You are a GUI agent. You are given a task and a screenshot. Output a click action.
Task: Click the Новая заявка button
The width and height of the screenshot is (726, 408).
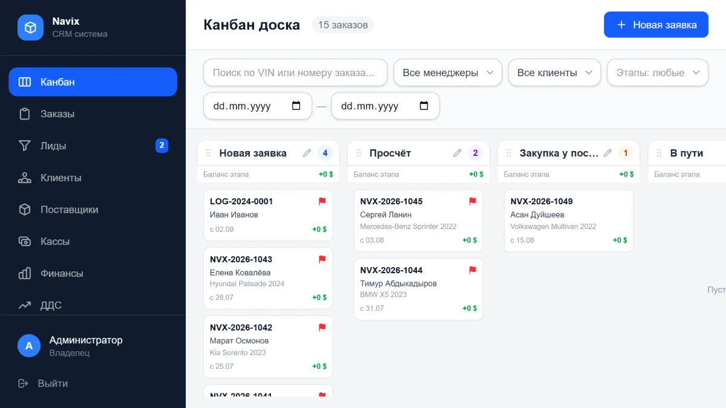coord(656,25)
